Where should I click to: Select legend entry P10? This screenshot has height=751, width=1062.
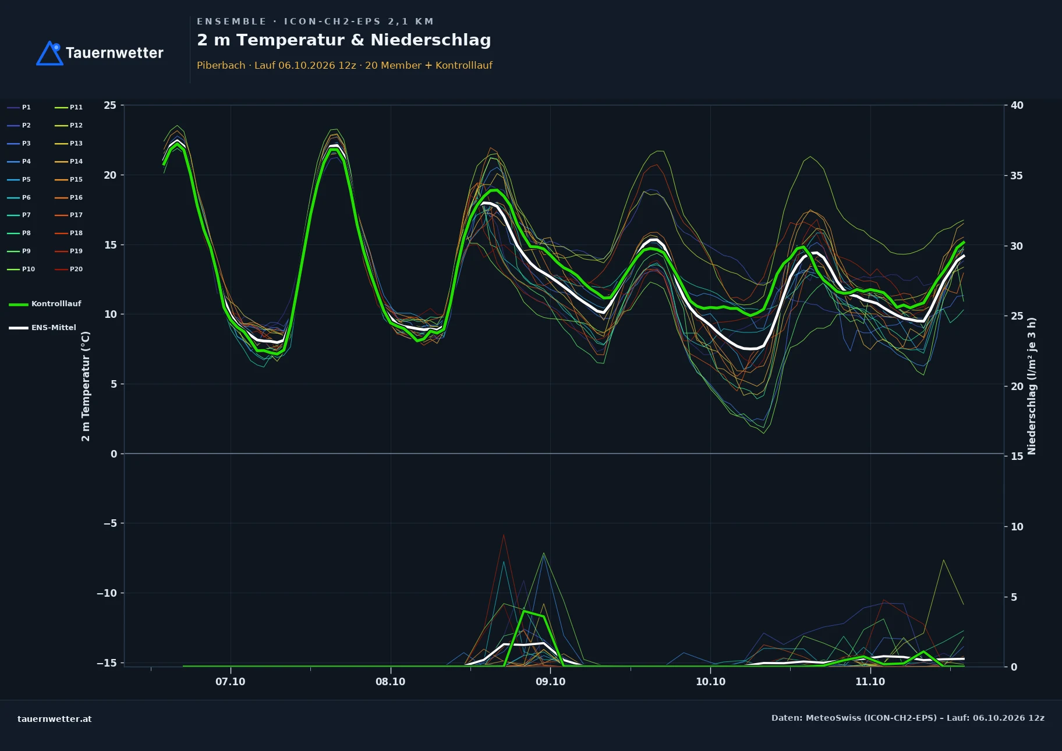(21, 269)
